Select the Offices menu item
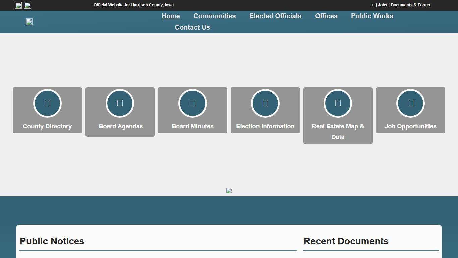Viewport: 458px width, 258px height. [326, 16]
